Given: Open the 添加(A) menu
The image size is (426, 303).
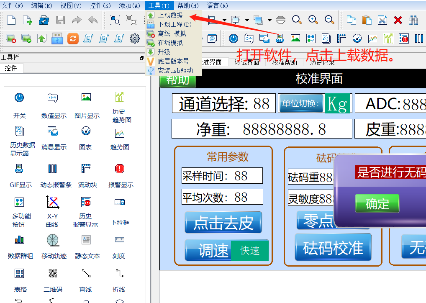Looking at the screenshot, I should [129, 5].
